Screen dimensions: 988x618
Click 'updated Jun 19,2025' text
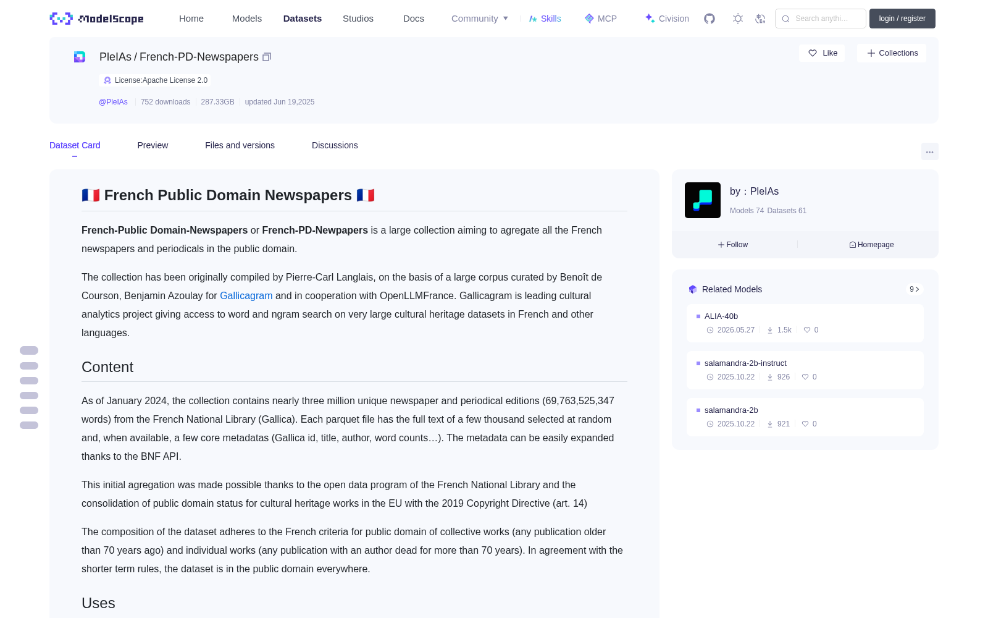pos(280,102)
